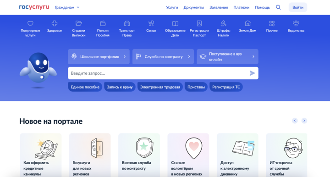330x177 pixels.
Task: Open the Услуги menu item
Action: [x=172, y=7]
